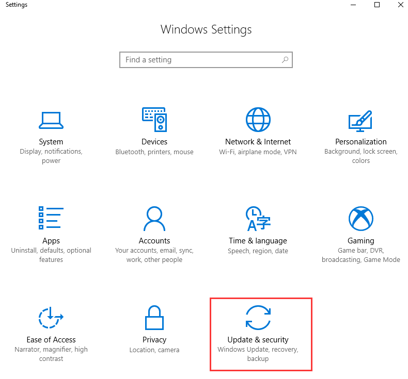Click 'Bluetooth, printers, mouse' description
Image resolution: width=408 pixels, height=379 pixels.
click(x=154, y=152)
